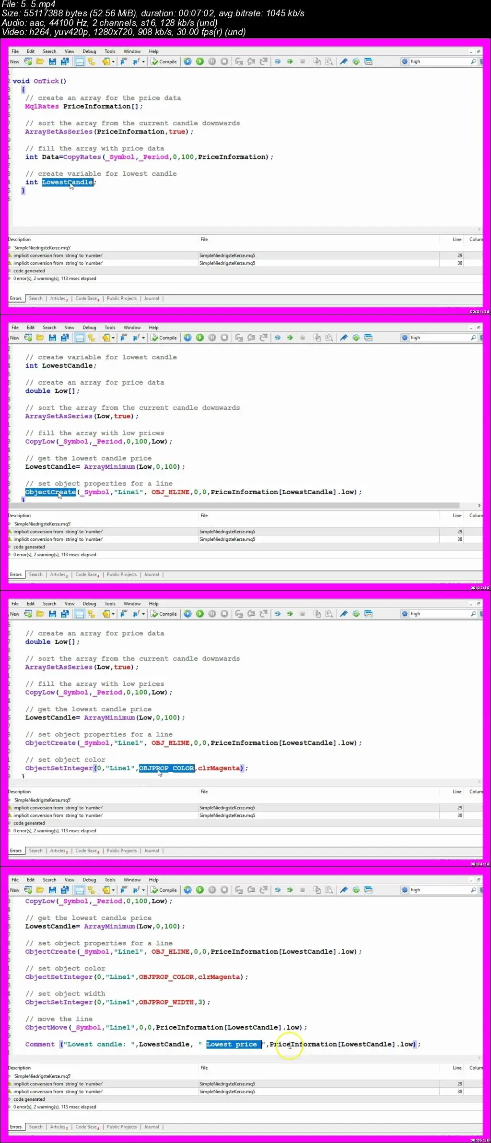Click the green run icon in the 00:01:26 frame

[200, 61]
